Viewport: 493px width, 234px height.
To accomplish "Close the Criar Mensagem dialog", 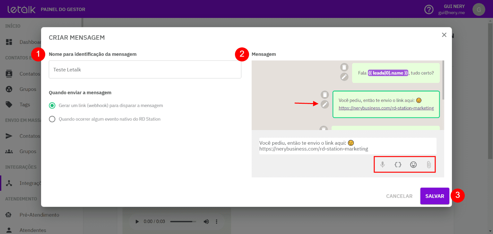I will tap(444, 35).
